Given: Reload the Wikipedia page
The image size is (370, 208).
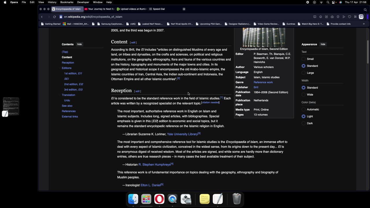Looking at the screenshot, I should click(54, 17).
